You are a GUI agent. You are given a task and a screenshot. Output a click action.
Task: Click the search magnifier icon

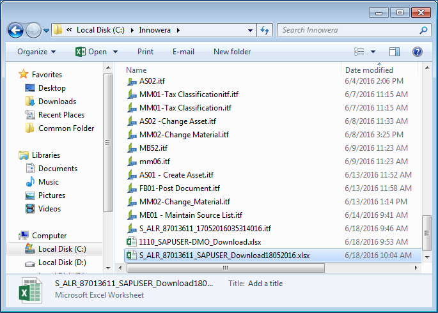[424, 30]
